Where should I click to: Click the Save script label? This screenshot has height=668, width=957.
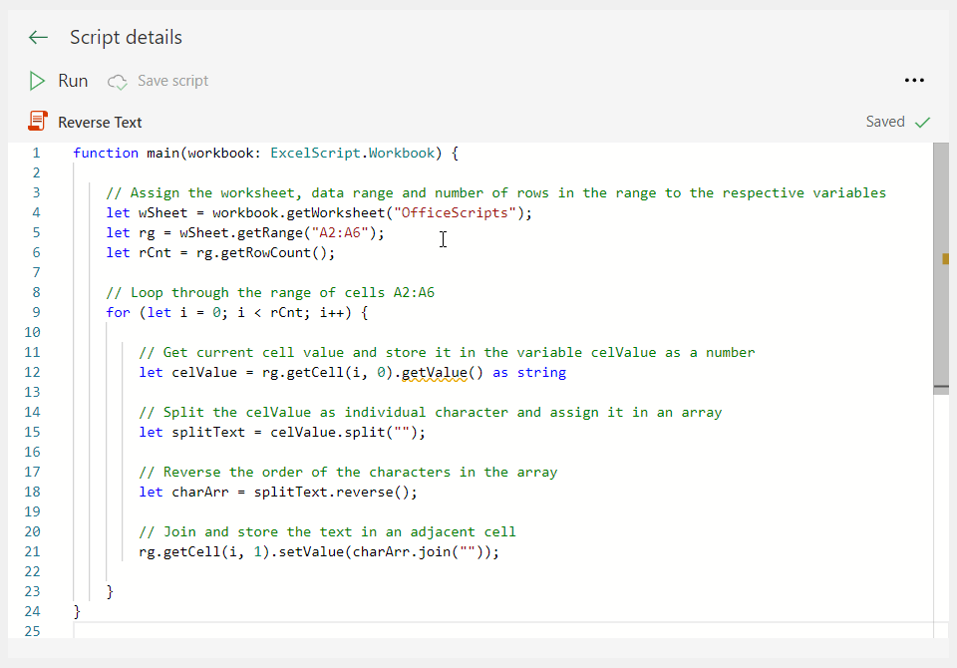pyautogui.click(x=172, y=81)
